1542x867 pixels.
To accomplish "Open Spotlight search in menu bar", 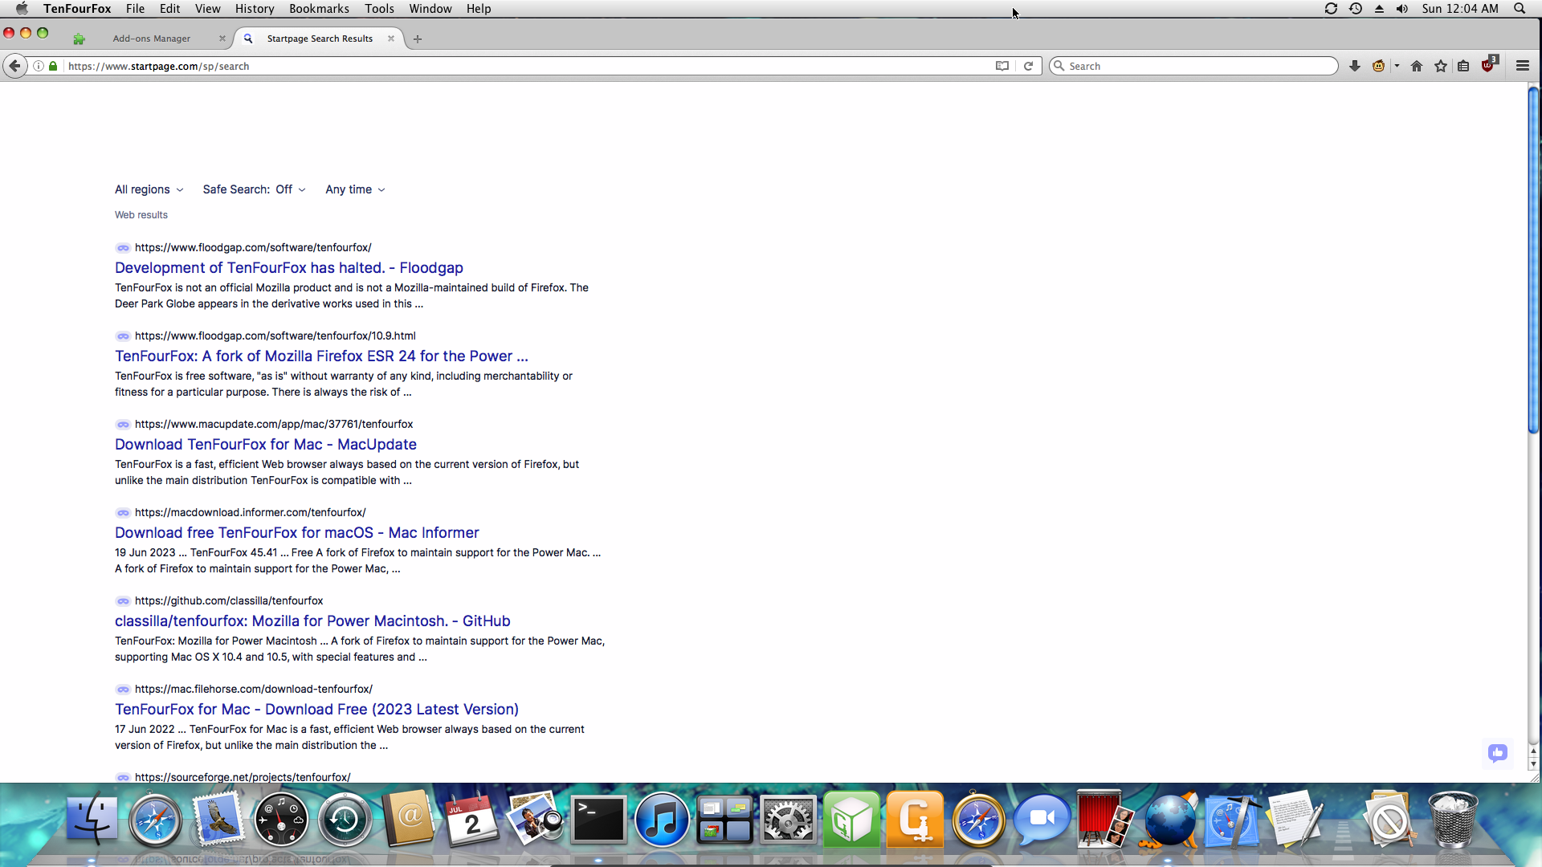I will pyautogui.click(x=1520, y=9).
